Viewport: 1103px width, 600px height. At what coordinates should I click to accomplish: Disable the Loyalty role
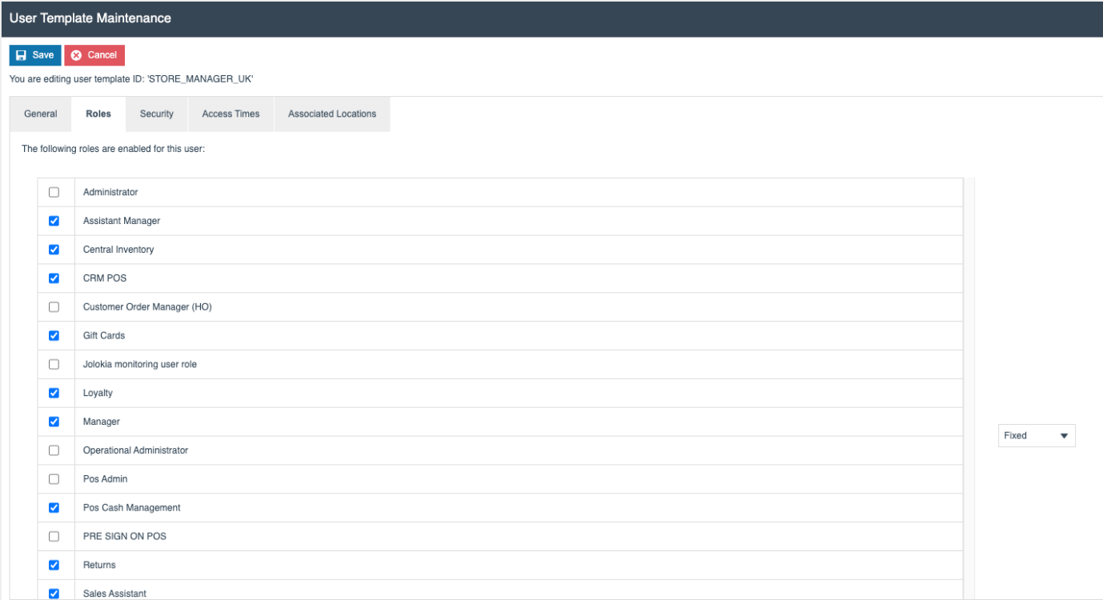(x=54, y=393)
